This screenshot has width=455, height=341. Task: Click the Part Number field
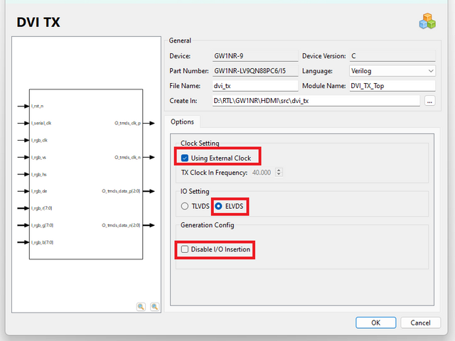point(255,71)
